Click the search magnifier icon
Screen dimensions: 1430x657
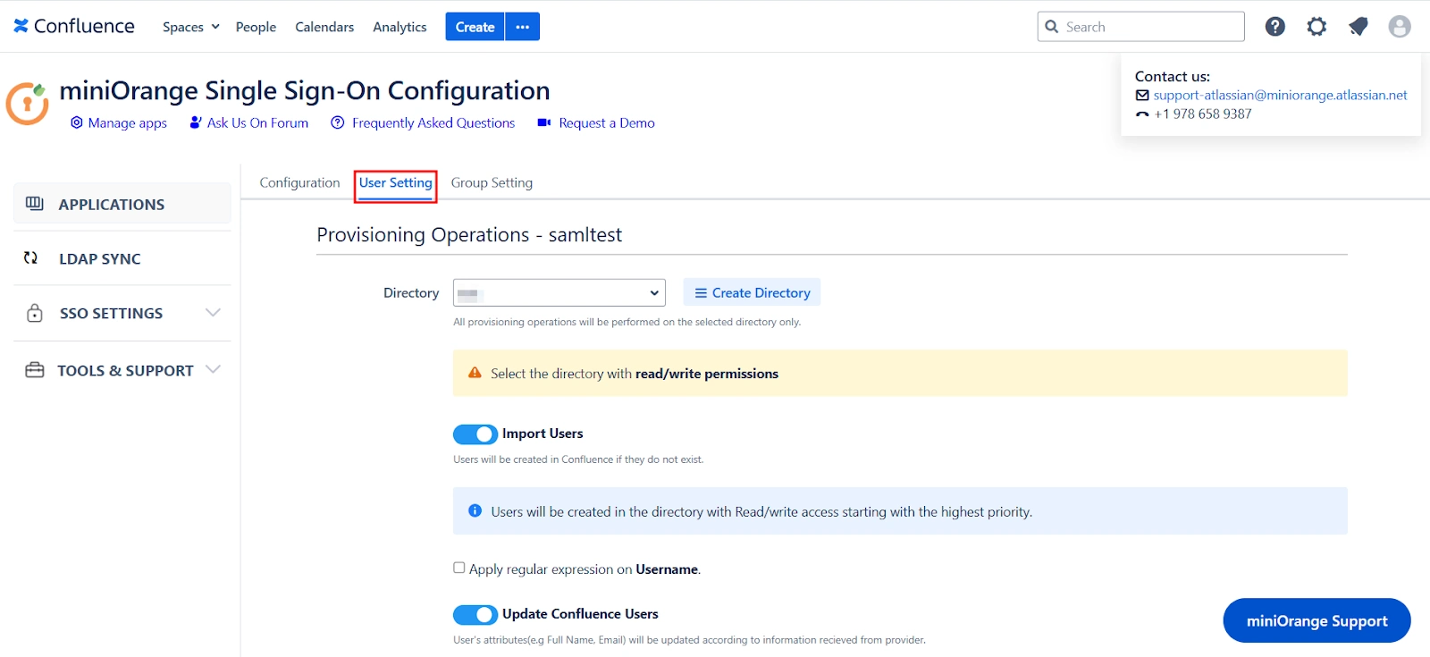tap(1052, 27)
